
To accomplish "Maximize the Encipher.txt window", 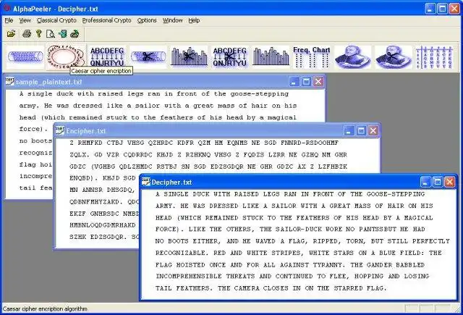I will (361, 130).
